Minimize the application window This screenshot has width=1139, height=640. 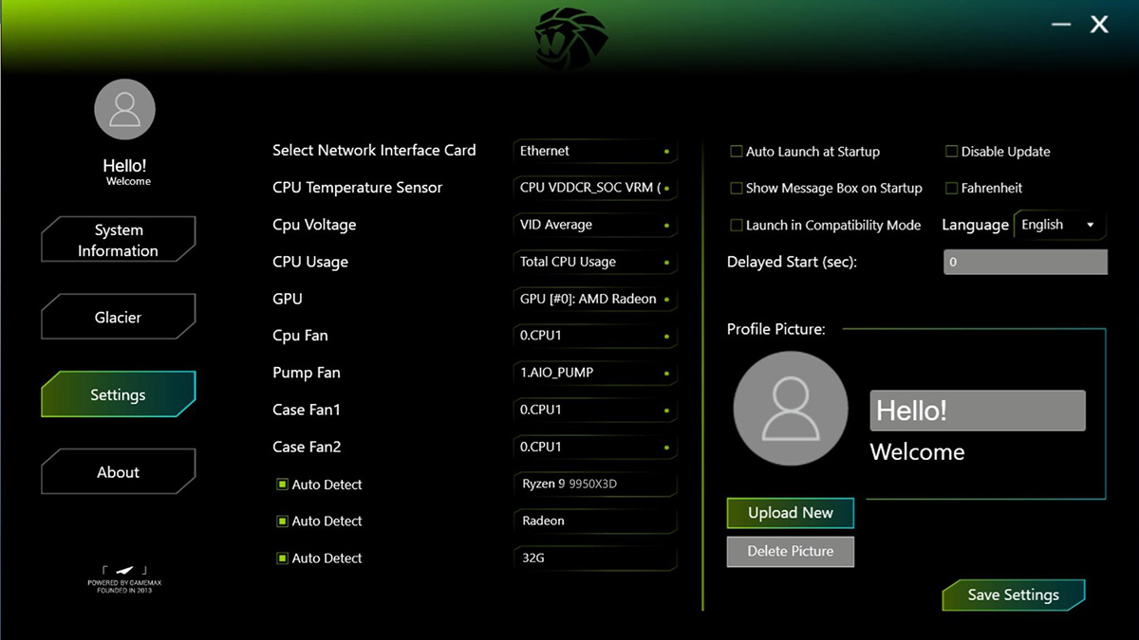(x=1061, y=25)
